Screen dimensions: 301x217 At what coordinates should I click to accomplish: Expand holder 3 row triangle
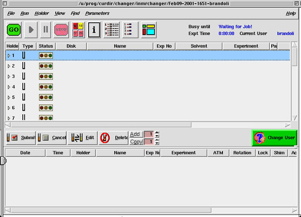coord(8,76)
